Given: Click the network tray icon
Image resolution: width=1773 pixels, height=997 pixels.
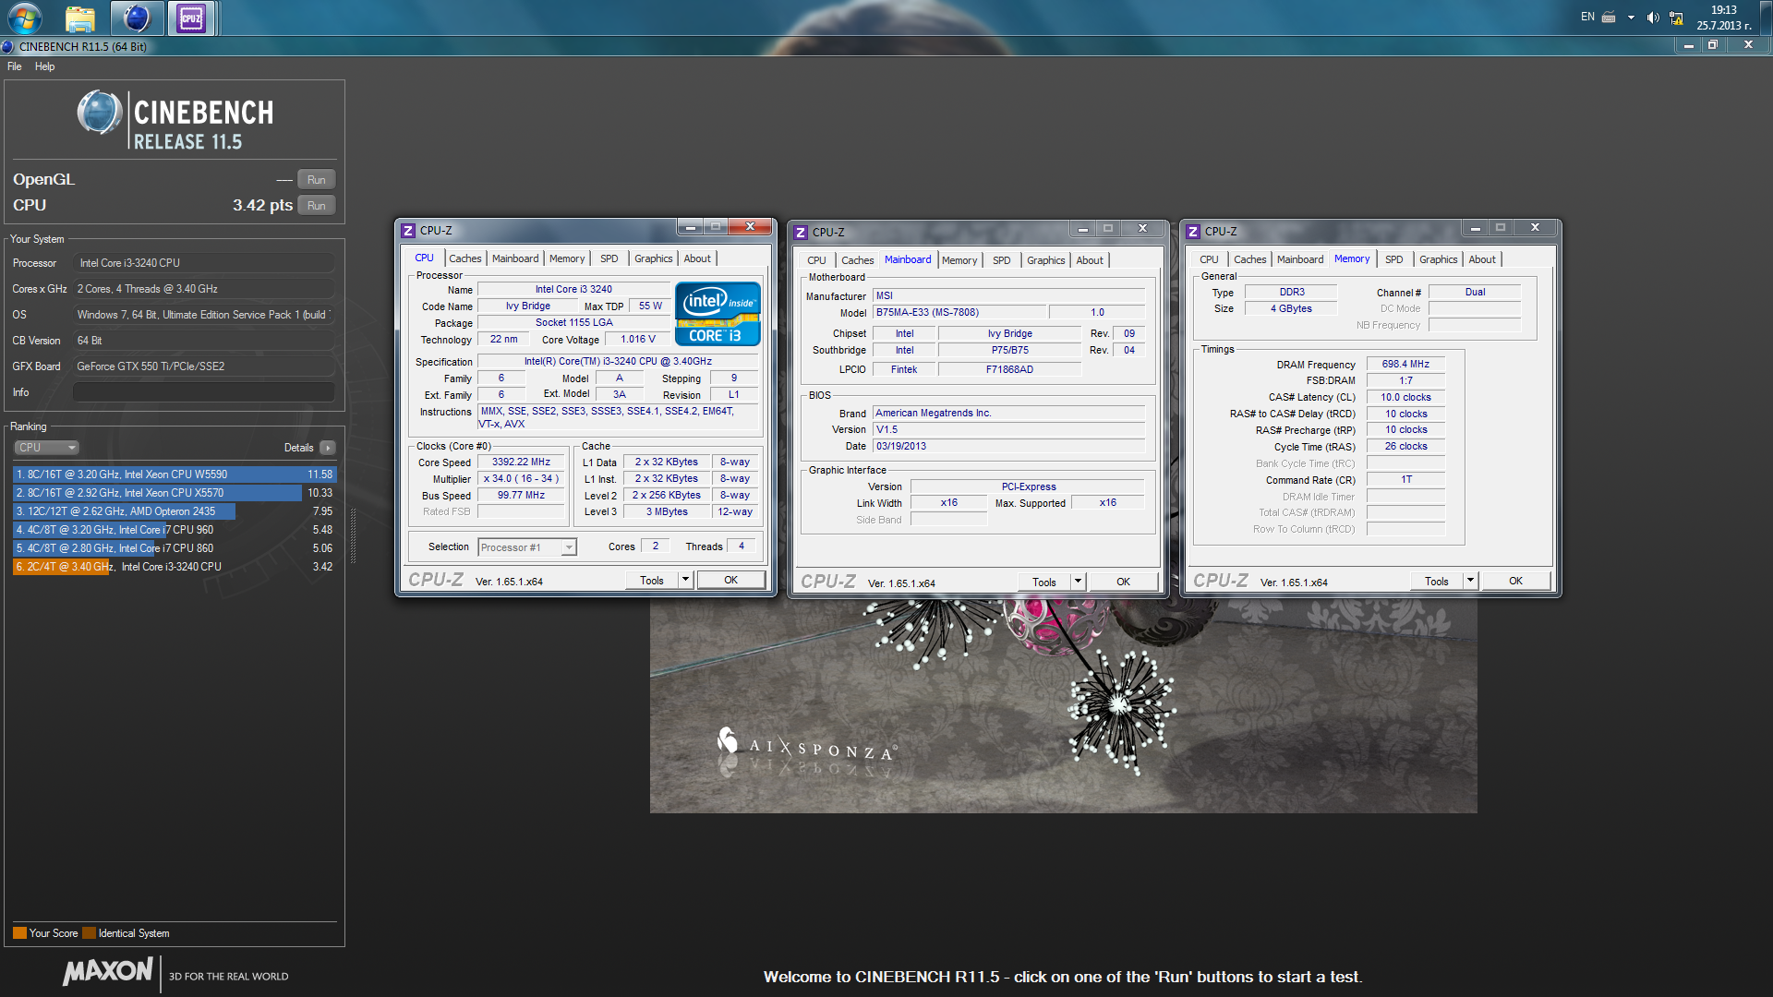Looking at the screenshot, I should tap(1676, 18).
